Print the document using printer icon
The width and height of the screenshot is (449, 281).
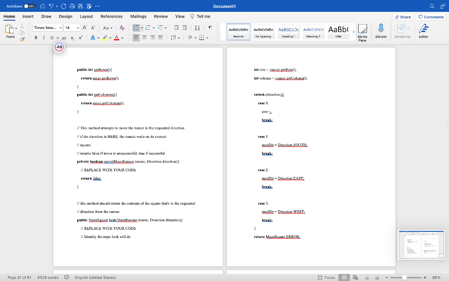[x=72, y=6]
